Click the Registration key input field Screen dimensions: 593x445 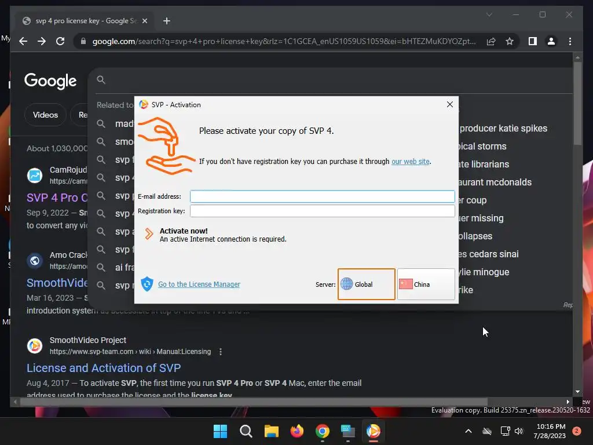point(322,211)
